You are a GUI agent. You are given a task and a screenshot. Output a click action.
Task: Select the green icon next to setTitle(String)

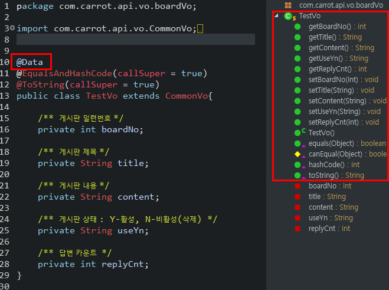coord(298,90)
